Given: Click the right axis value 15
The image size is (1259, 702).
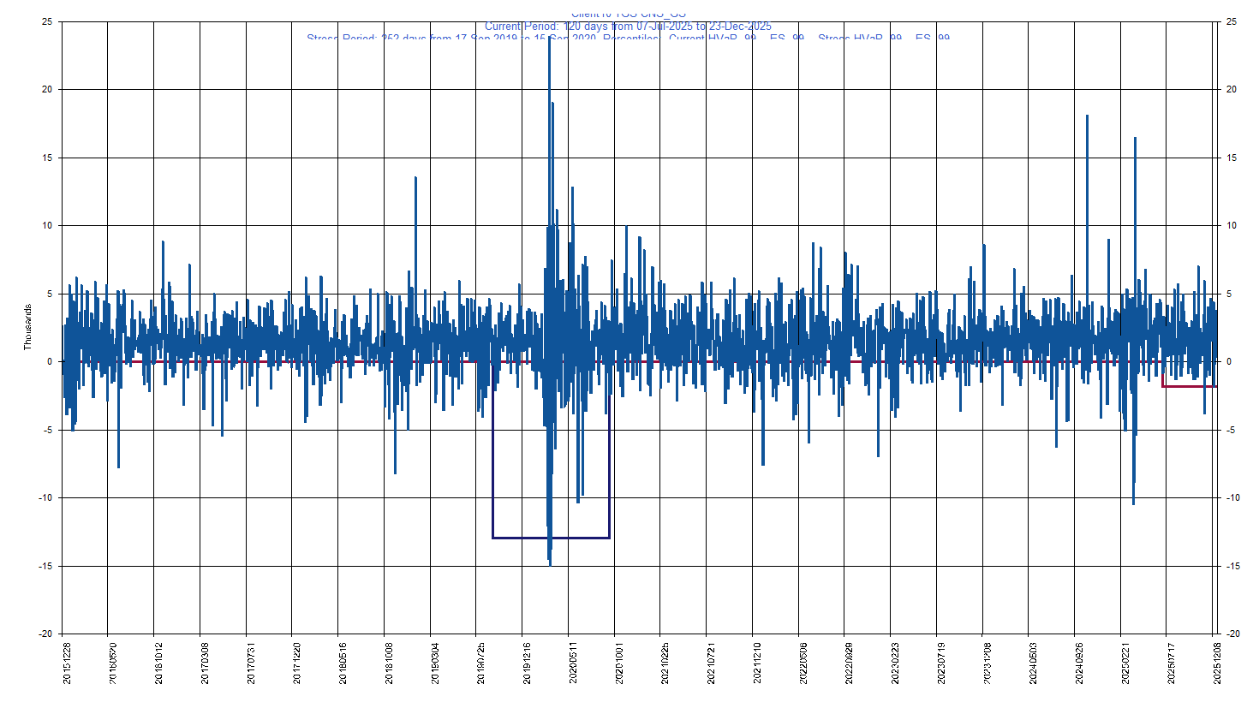Looking at the screenshot, I should [1232, 158].
